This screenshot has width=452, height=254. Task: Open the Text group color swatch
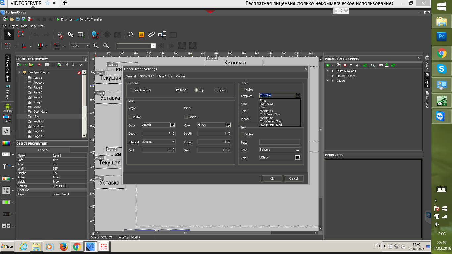[297, 158]
